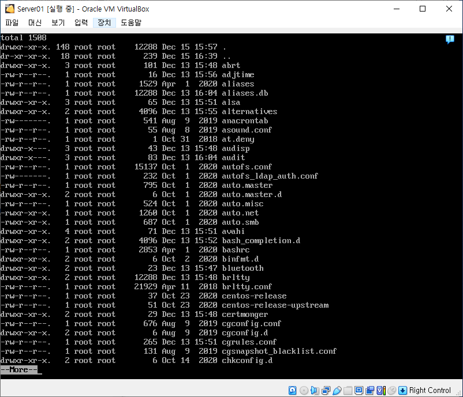The height and width of the screenshot is (397, 463).
Task: Click the 'audisp' directory name
Action: [236, 148]
